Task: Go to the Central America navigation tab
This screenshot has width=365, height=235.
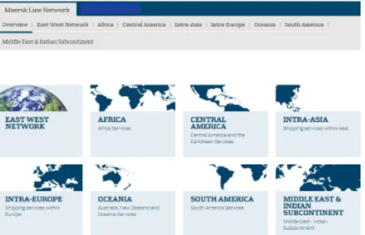Action: coord(144,24)
